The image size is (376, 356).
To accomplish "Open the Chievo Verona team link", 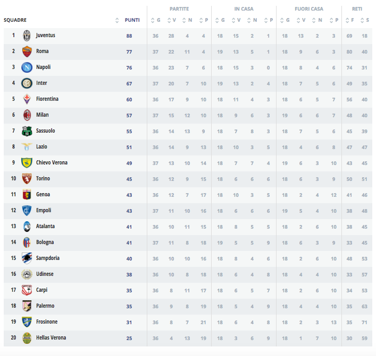I will [x=52, y=163].
